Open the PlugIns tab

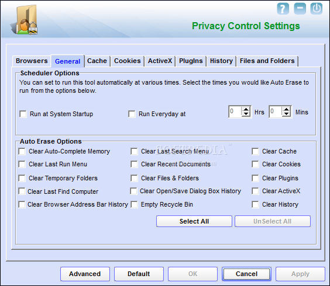(191, 61)
